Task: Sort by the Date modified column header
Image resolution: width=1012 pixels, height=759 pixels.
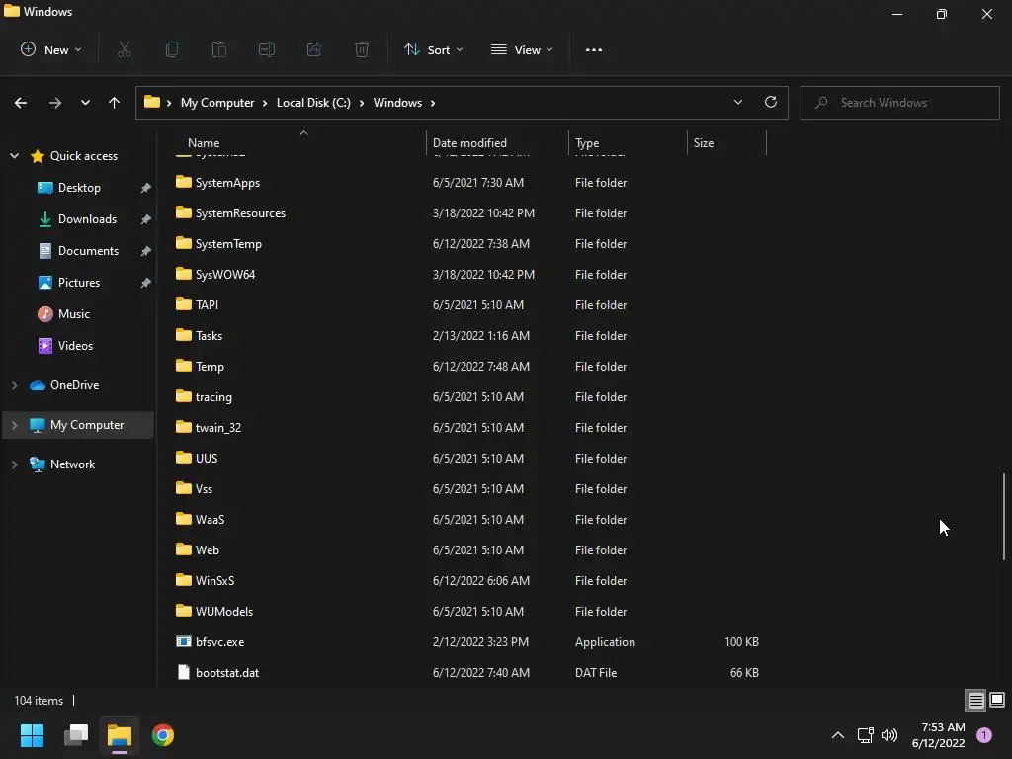Action: [x=469, y=142]
